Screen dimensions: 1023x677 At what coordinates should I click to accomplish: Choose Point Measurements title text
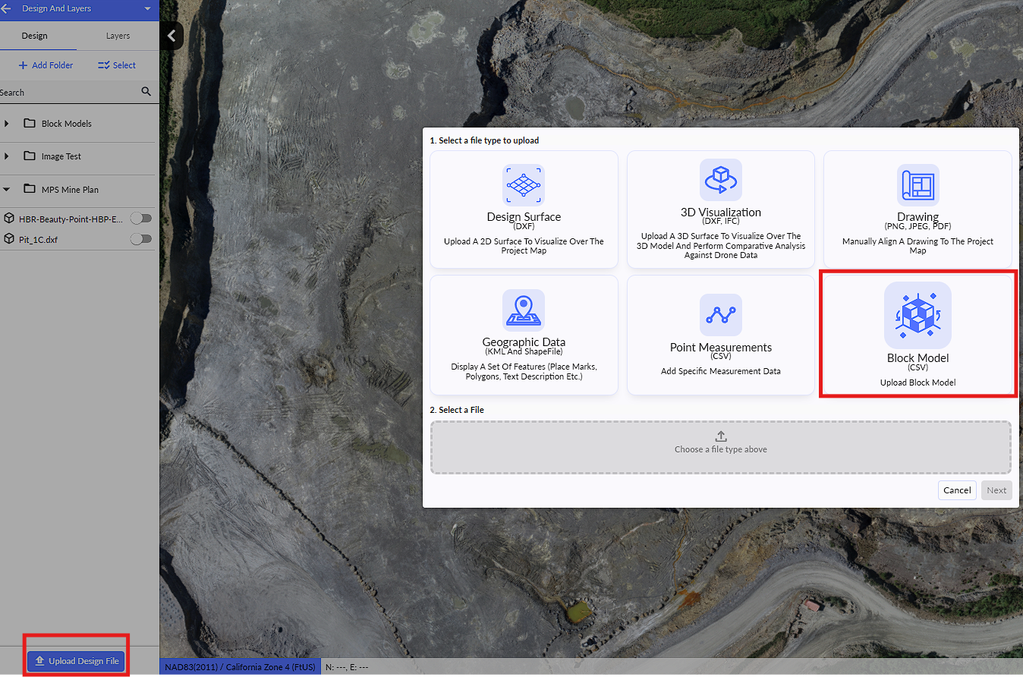click(x=721, y=347)
